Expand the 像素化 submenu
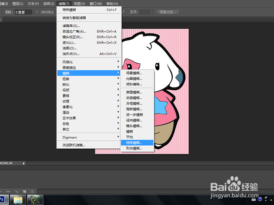274x205 pixels. (89, 107)
